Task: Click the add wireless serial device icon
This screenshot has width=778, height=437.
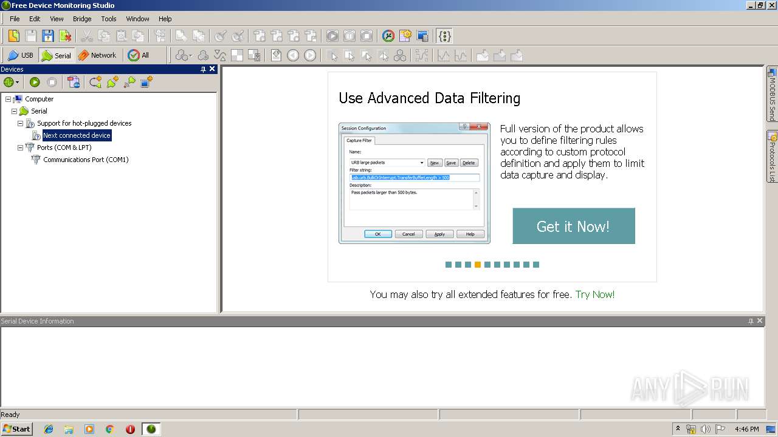Action: coord(129,82)
